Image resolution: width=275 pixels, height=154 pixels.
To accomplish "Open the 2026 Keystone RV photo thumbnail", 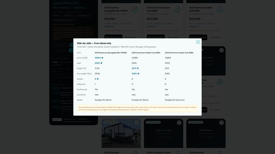I will click(121, 133).
